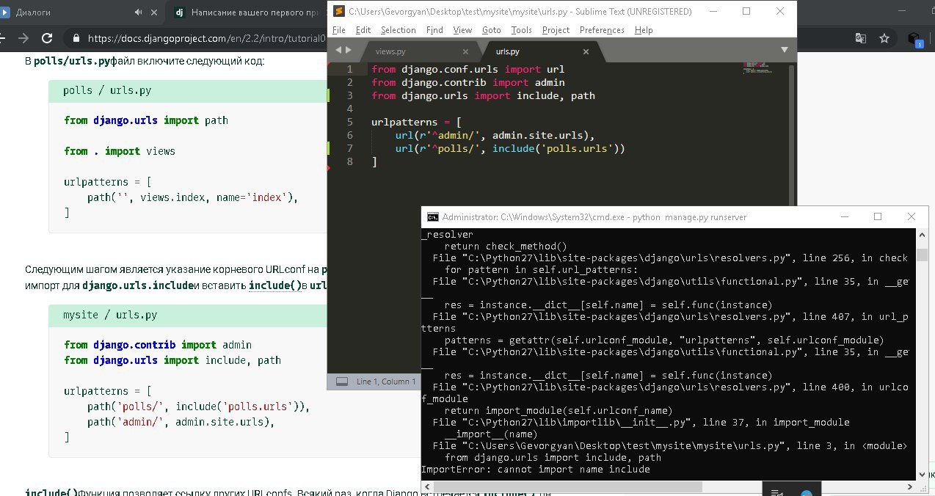Open the Find menu in Sublime Text
This screenshot has height=496, width=935.
(x=434, y=30)
